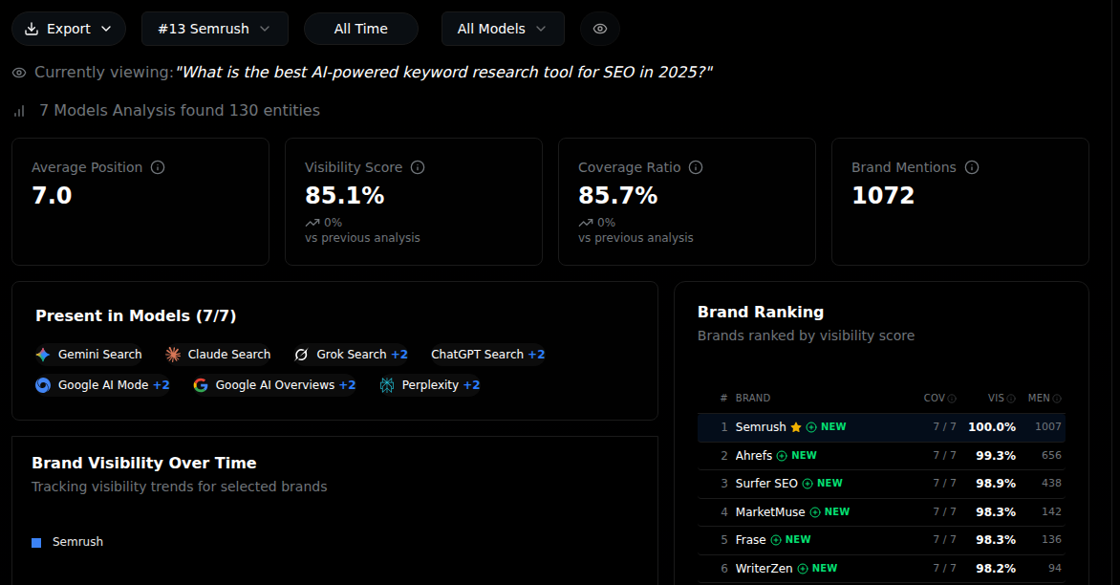Click the Gemini sparkle icon
Viewport: 1120px width, 585px height.
pos(43,355)
